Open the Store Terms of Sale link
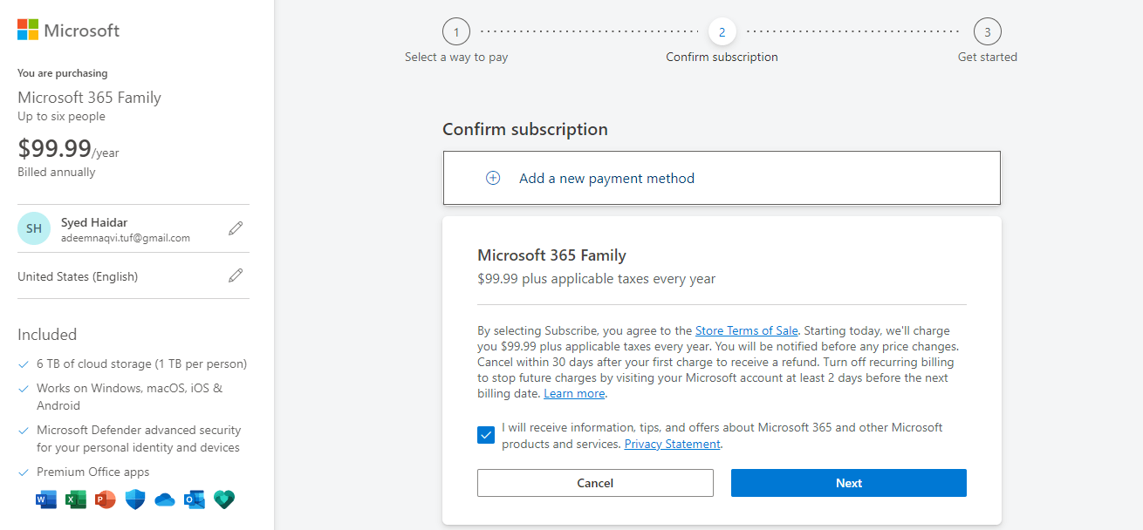Screen dimensions: 1143x530 pos(746,330)
